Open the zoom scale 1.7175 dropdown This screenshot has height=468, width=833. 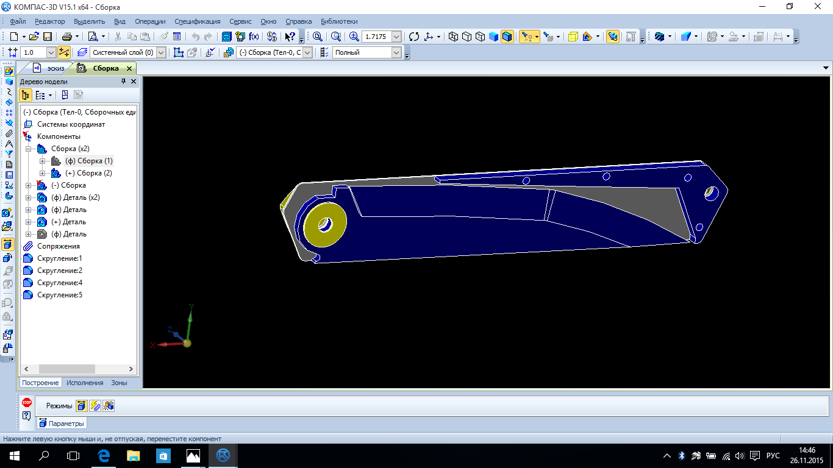396,37
